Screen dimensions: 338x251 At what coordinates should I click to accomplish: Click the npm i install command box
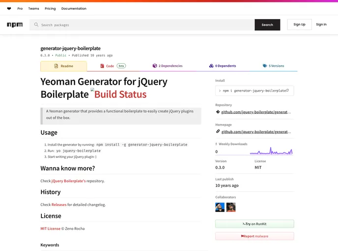[x=254, y=91]
